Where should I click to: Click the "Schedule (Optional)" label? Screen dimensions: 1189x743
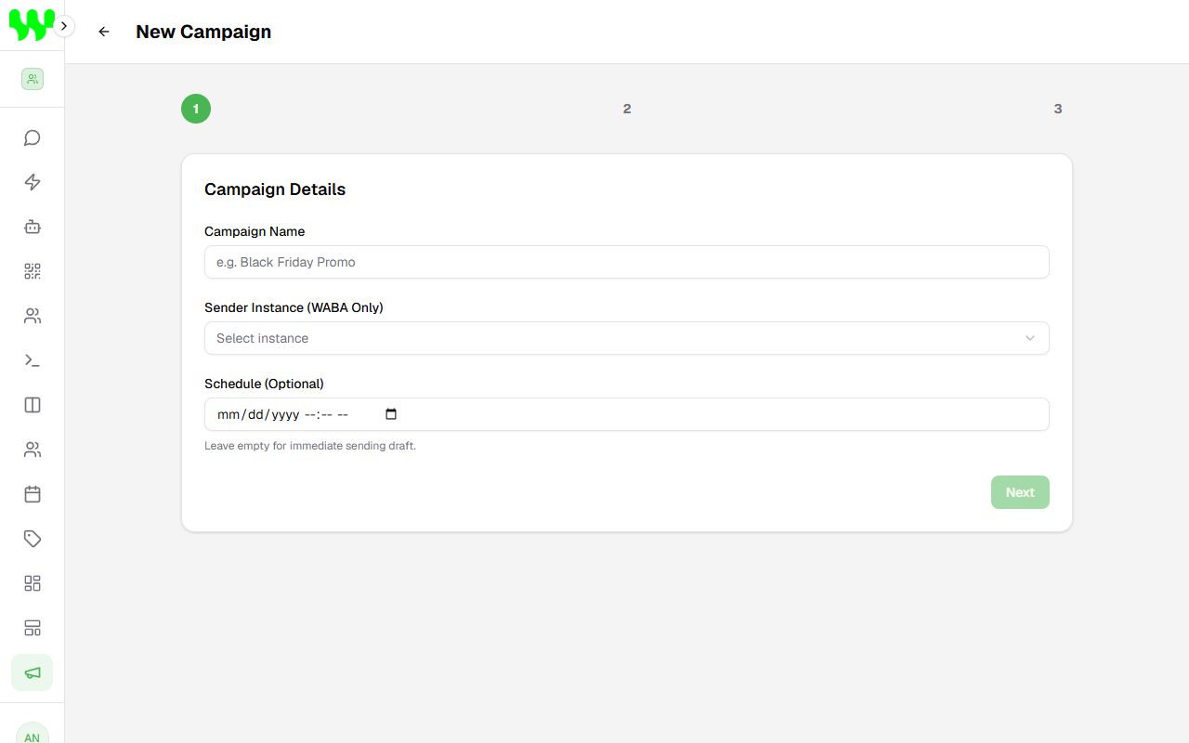tap(264, 384)
